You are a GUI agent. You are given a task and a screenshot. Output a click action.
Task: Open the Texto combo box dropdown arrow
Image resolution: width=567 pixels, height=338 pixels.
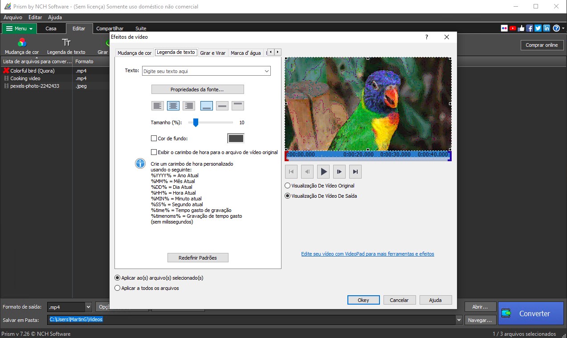point(266,71)
